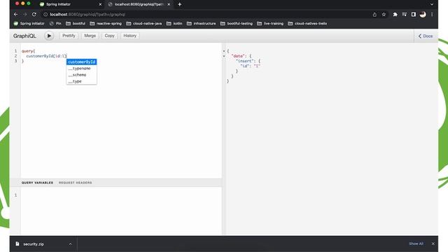The height and width of the screenshot is (252, 448).
Task: Click the customerById text in query editor
Action: point(40,56)
